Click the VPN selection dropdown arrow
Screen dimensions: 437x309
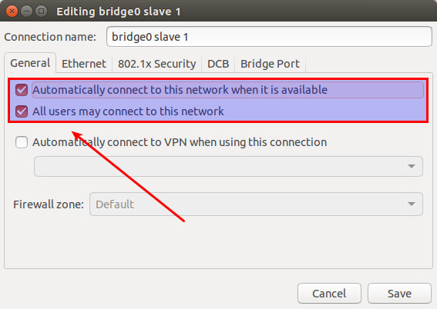point(412,166)
